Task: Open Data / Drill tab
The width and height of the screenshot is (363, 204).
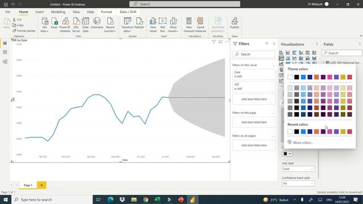Action: [x=128, y=12]
